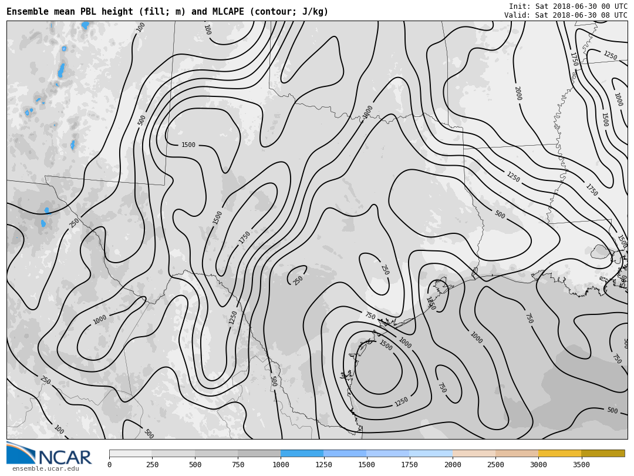Click the 1500–1750 light blue colorbar swatch
Screen dimensions: 634x476
coord(387,454)
